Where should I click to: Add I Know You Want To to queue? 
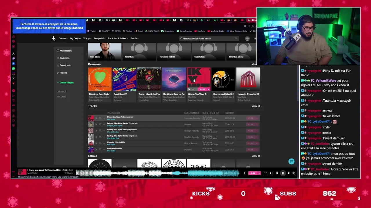[x=100, y=118]
